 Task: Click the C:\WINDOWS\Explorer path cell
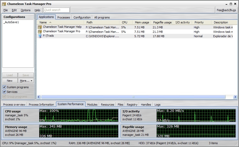click(x=102, y=36)
